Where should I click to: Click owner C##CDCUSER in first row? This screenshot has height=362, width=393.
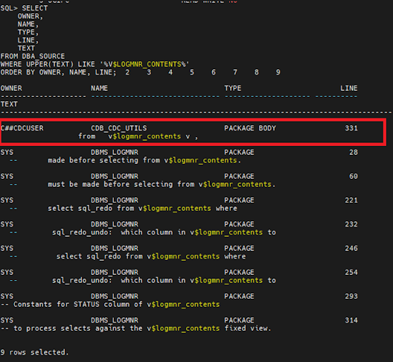pyautogui.click(x=22, y=128)
